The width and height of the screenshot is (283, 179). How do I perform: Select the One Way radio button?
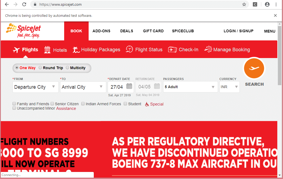[17, 68]
